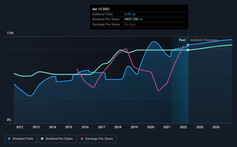The width and height of the screenshot is (237, 147).
Task: Click the 2015 x-axis label
Action: coord(69,127)
